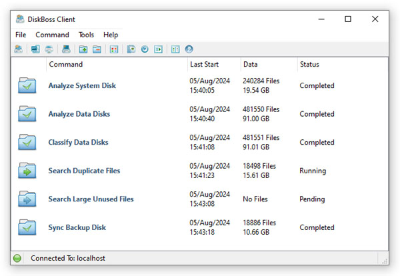This screenshot has width=400, height=276.
Task: Select the Search Large Unused Files command
Action: click(91, 199)
